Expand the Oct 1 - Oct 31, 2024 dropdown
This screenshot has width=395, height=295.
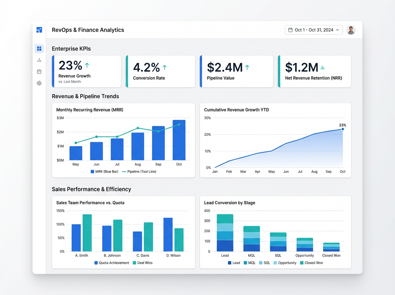(x=314, y=30)
